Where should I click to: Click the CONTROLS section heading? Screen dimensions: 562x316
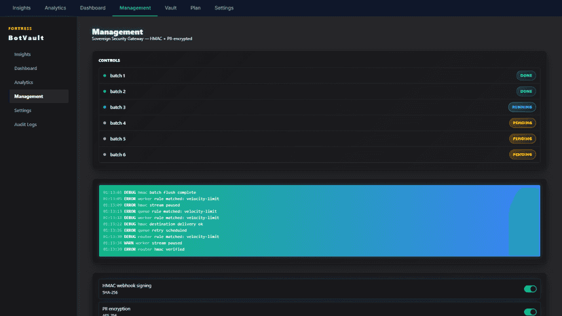point(109,60)
